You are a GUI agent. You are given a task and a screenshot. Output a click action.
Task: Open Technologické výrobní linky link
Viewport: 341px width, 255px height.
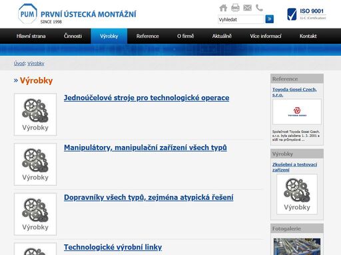point(113,247)
